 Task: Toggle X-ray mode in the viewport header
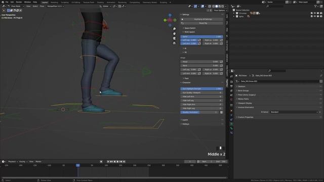click(210, 6)
